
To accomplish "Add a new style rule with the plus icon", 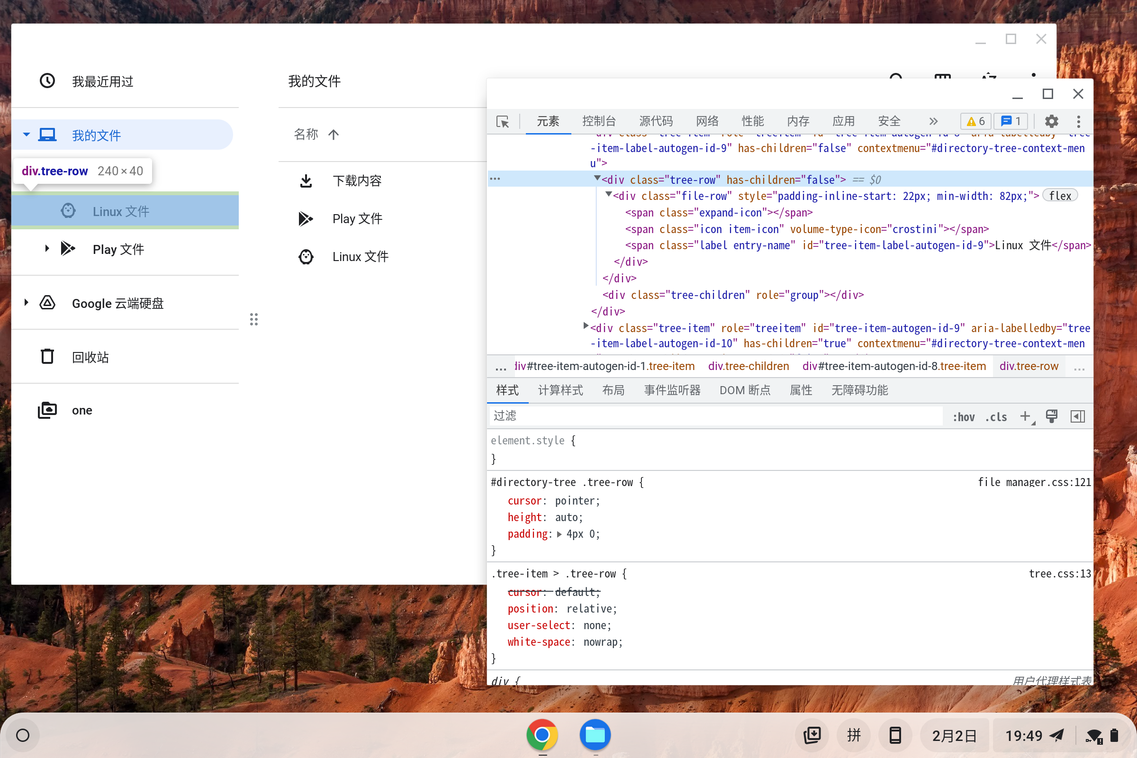I will pyautogui.click(x=1026, y=416).
